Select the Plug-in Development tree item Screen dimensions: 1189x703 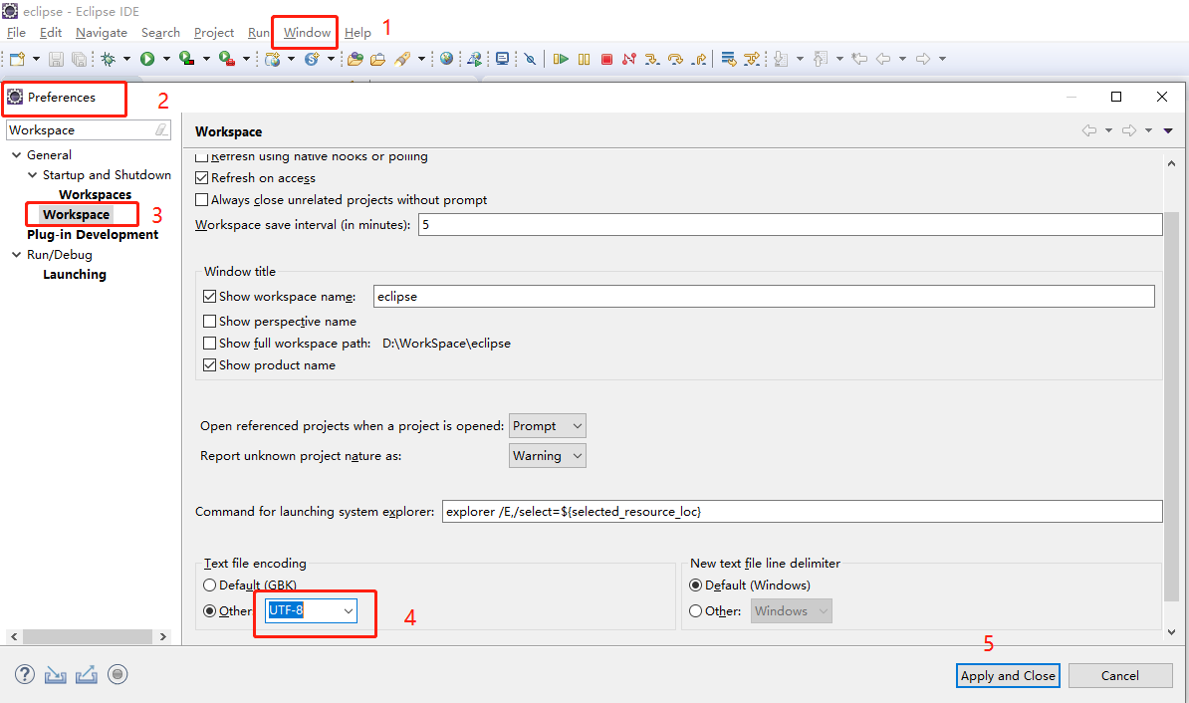point(93,235)
